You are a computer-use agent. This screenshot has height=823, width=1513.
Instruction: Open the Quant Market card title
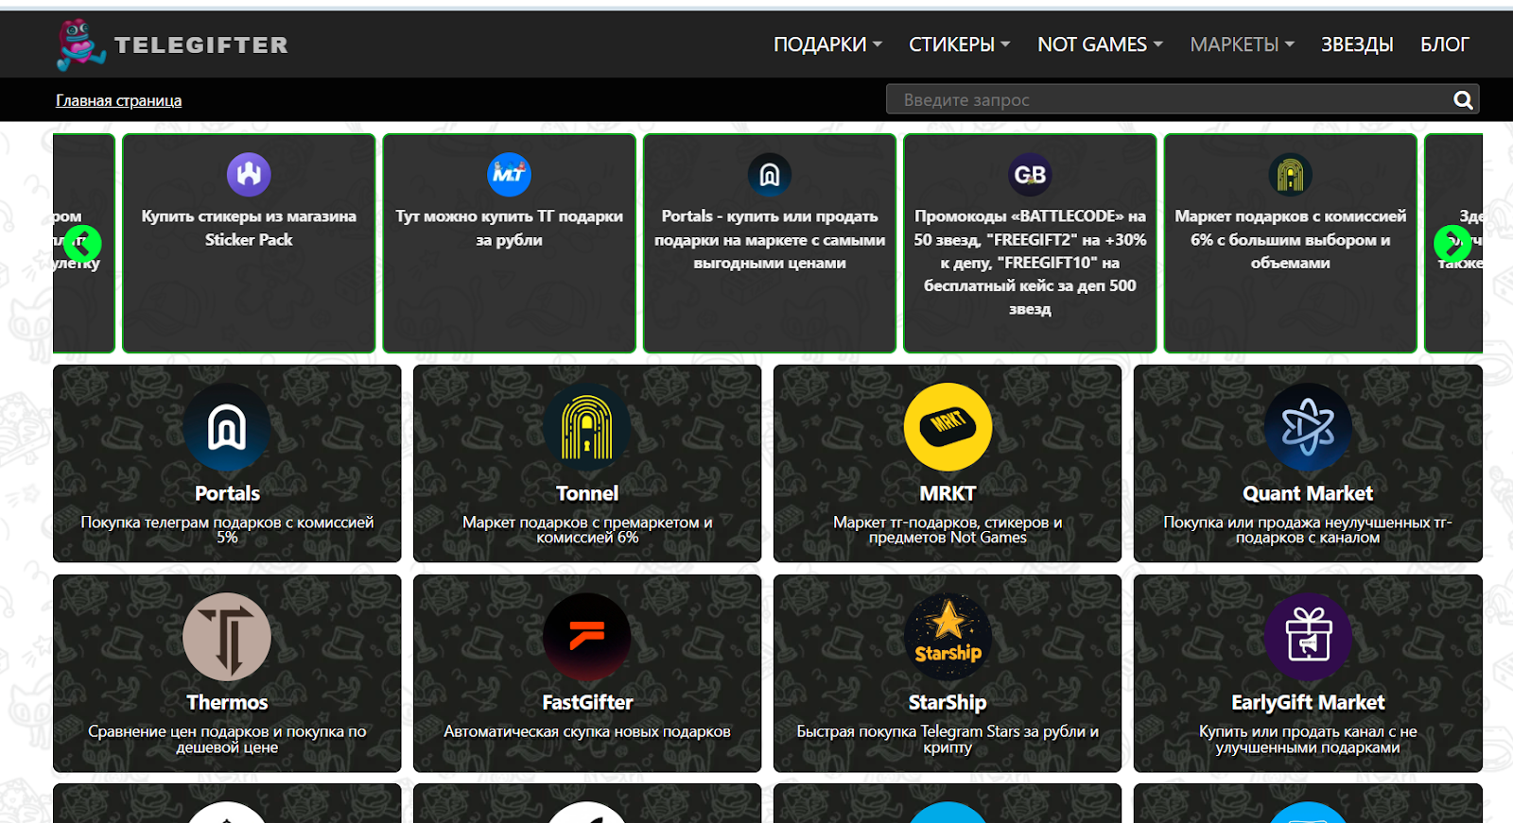coord(1308,493)
